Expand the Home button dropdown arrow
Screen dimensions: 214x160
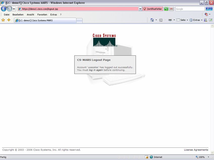coord(156,20)
